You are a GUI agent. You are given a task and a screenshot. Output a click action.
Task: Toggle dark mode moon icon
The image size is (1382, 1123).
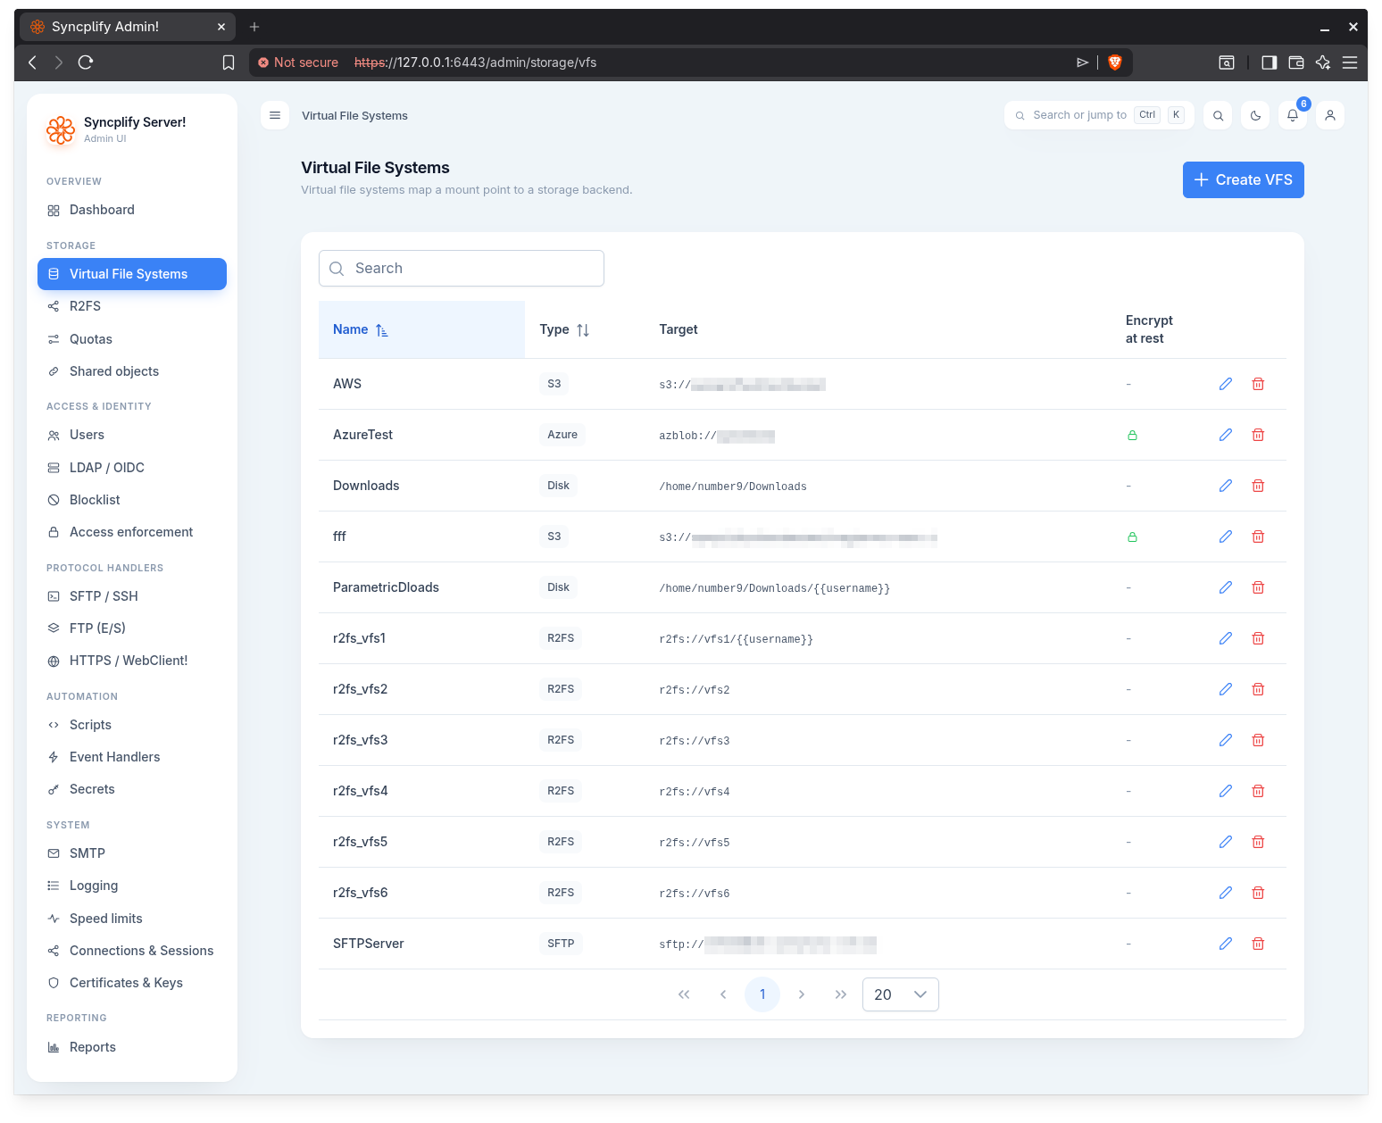point(1255,115)
